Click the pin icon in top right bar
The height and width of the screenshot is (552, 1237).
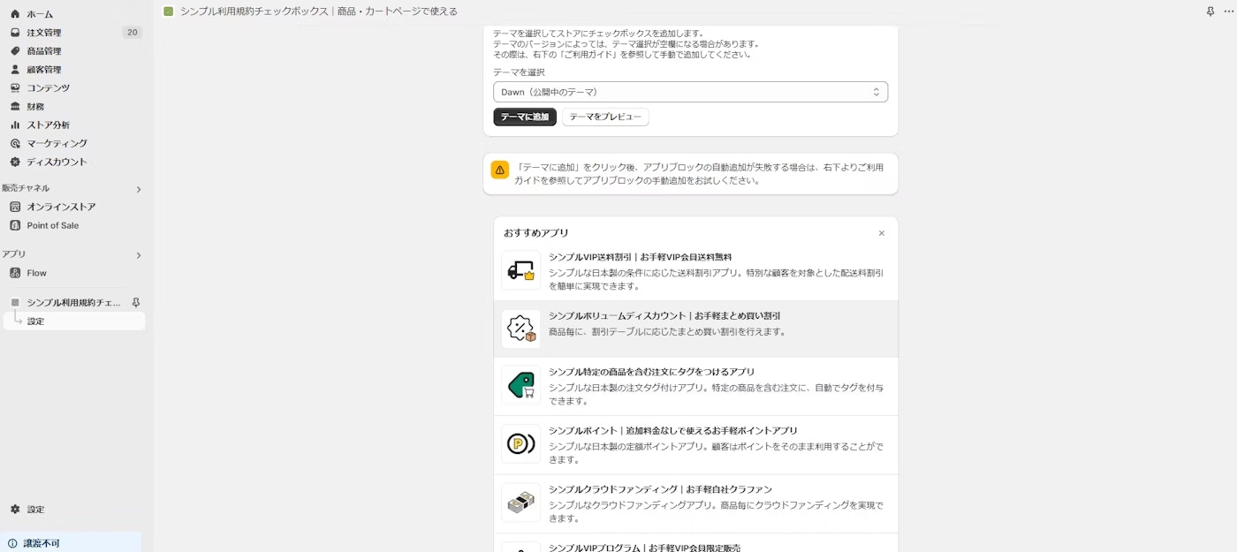tap(1210, 11)
